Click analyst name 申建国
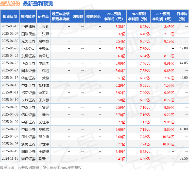The image size is (189, 170). tap(44, 63)
